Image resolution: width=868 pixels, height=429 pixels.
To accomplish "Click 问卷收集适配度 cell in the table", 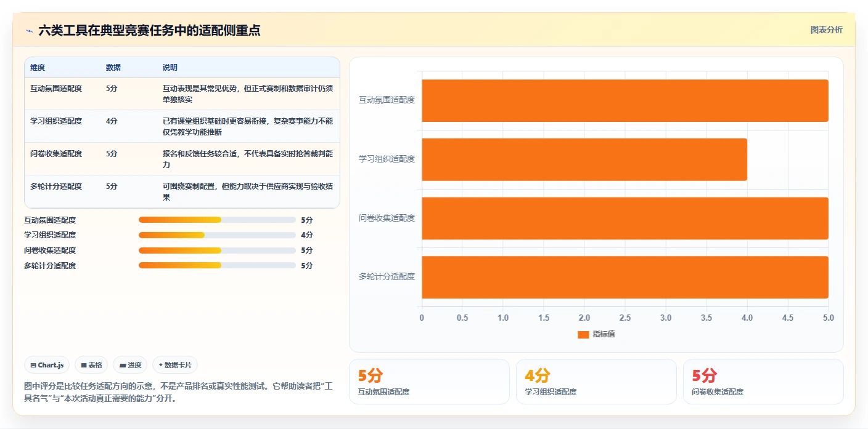I will coord(56,154).
